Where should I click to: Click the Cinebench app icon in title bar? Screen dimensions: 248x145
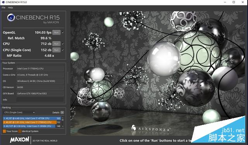point(3,2)
